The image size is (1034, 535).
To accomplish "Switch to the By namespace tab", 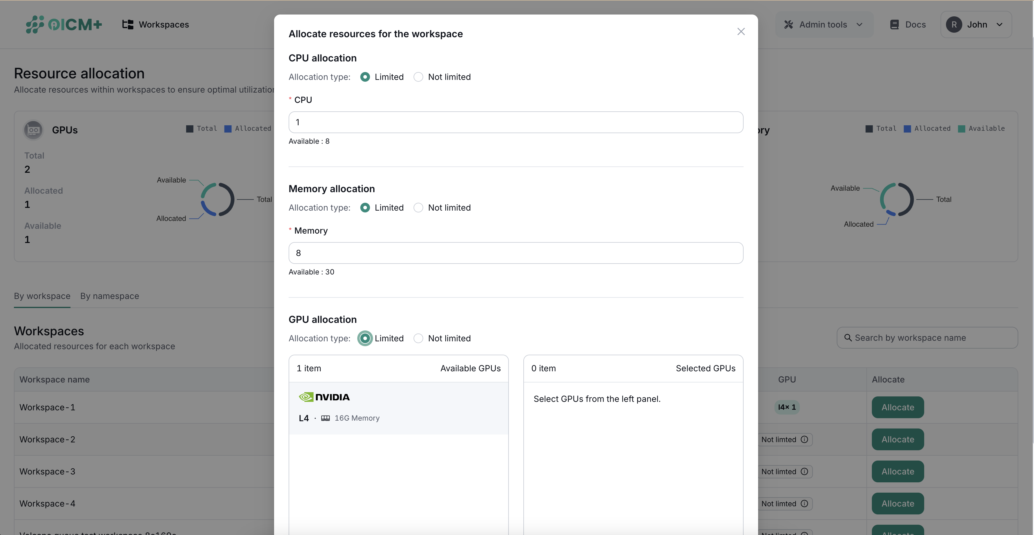I will coord(109,296).
